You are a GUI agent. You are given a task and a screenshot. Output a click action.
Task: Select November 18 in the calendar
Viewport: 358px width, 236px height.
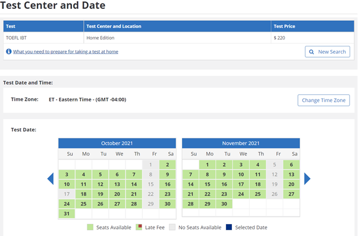(x=257, y=184)
